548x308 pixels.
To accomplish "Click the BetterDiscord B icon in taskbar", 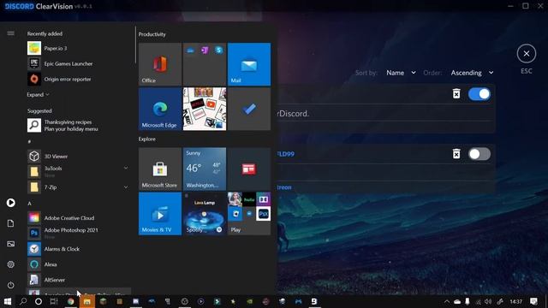I will tap(314, 301).
